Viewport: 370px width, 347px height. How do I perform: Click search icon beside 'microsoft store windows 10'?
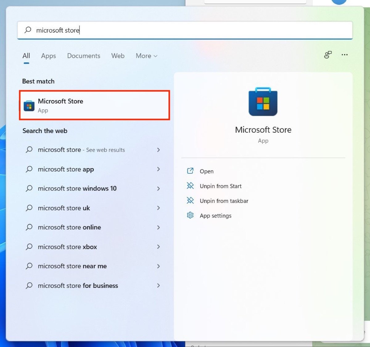(29, 188)
